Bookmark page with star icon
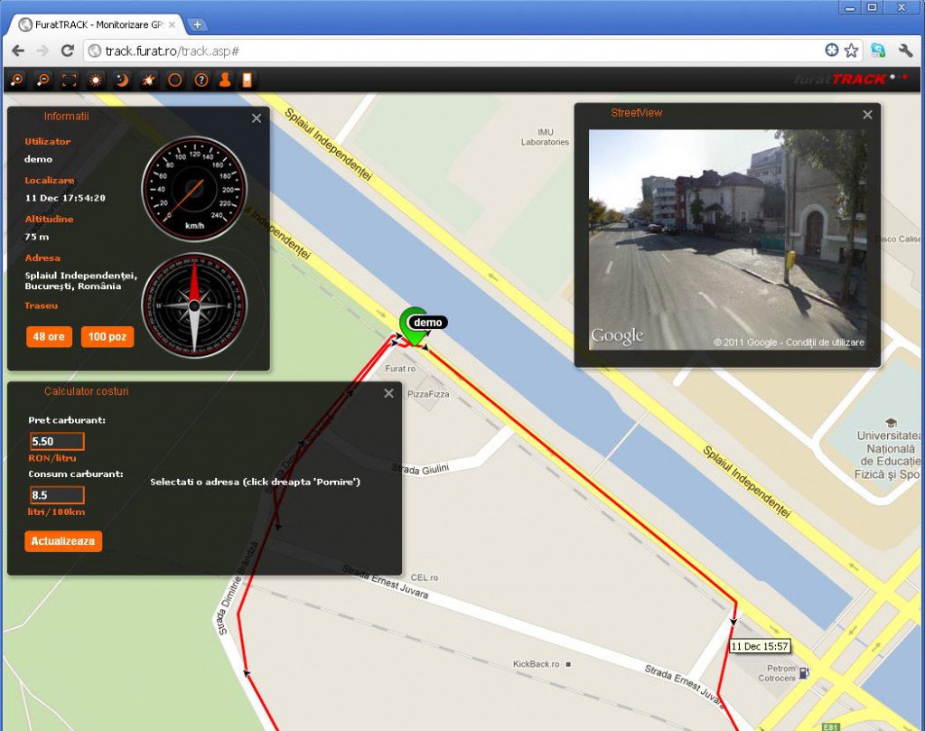 [x=851, y=51]
